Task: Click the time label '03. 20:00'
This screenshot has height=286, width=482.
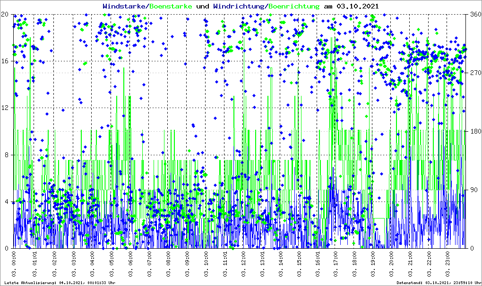Action: pos(391,264)
